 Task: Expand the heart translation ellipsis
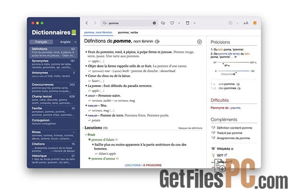102,81
